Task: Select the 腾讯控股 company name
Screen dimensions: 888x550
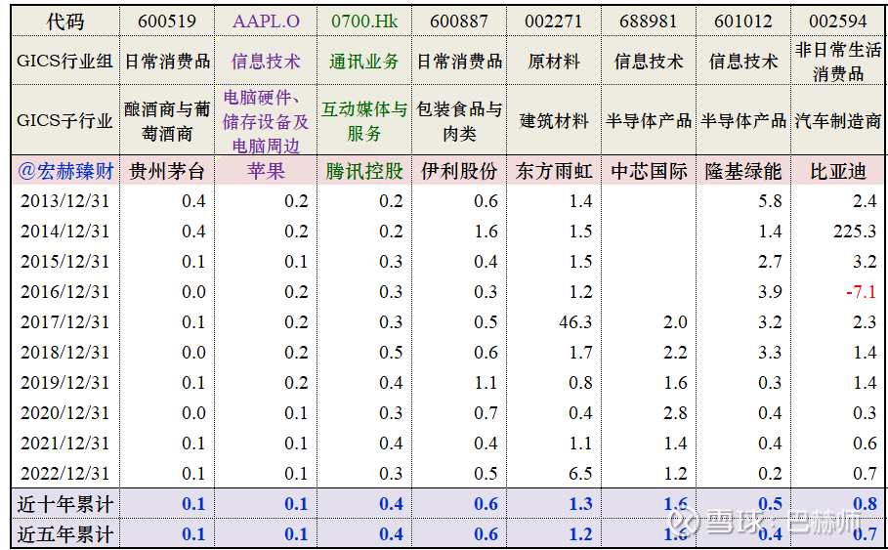Action: pos(364,171)
